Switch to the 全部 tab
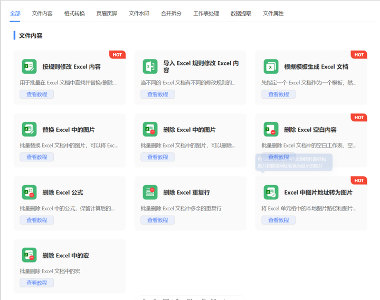 (15, 13)
